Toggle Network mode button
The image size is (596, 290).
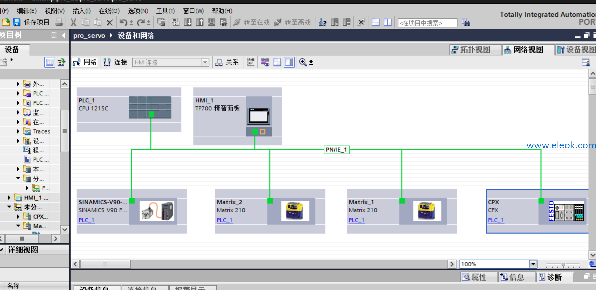(x=85, y=62)
